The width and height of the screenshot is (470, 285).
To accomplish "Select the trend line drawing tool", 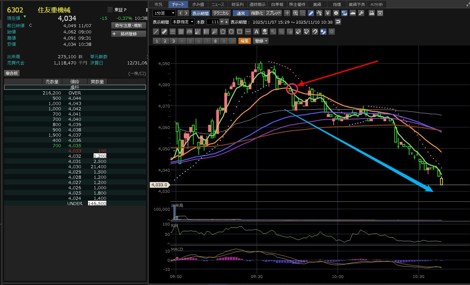I will tap(156, 32).
